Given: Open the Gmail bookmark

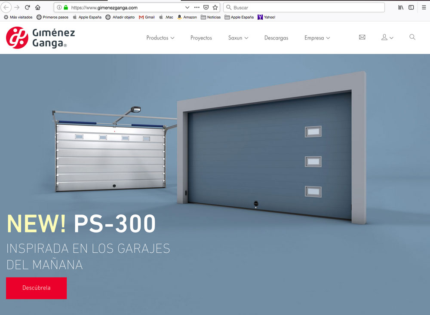Looking at the screenshot, I should click(x=147, y=17).
